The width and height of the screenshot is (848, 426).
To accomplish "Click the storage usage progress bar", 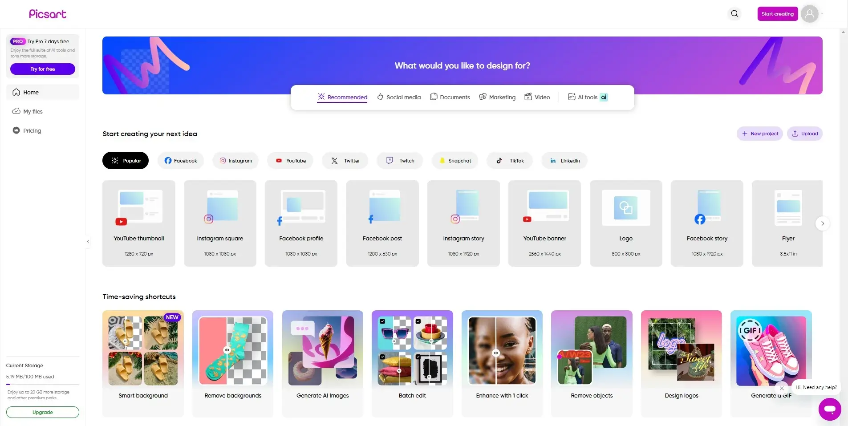I will [43, 384].
